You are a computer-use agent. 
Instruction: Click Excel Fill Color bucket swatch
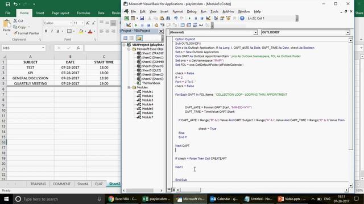[81, 31]
